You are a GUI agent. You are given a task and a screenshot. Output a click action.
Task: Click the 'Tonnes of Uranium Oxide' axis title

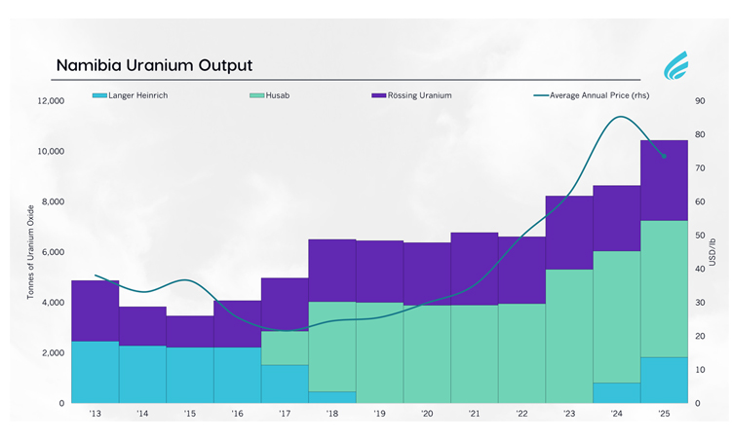tap(30, 252)
